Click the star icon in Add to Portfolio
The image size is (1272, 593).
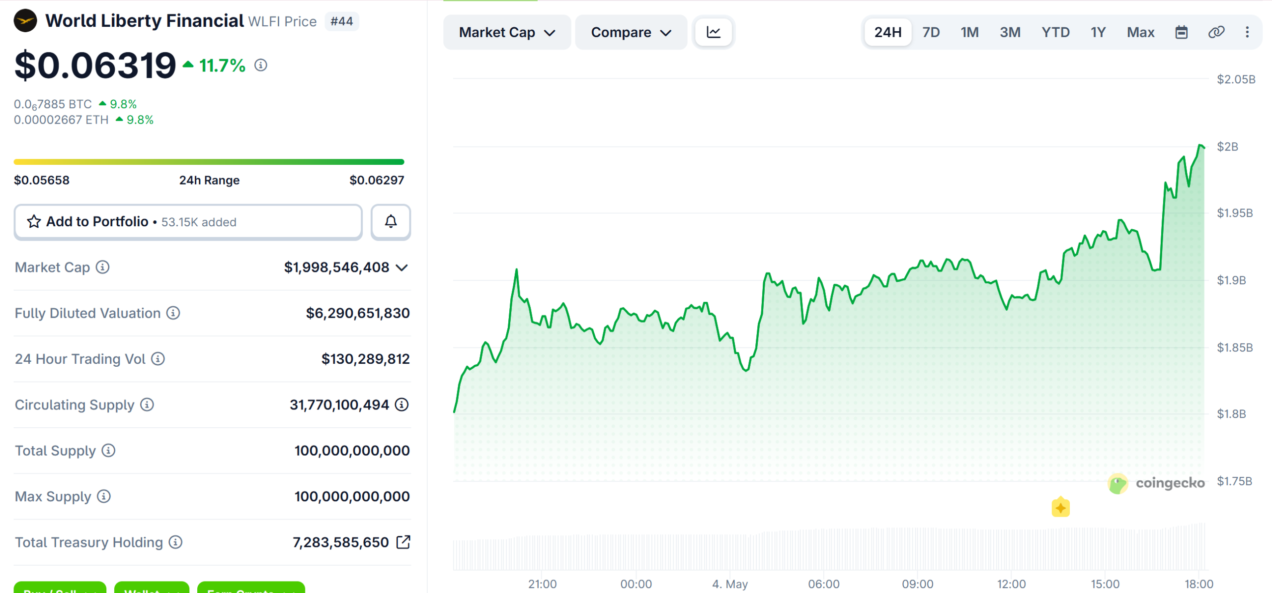point(34,221)
